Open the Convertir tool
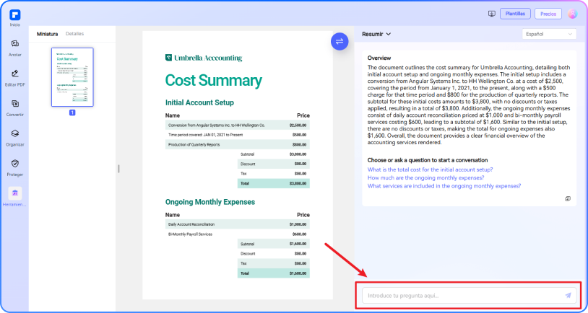This screenshot has height=313, width=588. click(x=15, y=107)
